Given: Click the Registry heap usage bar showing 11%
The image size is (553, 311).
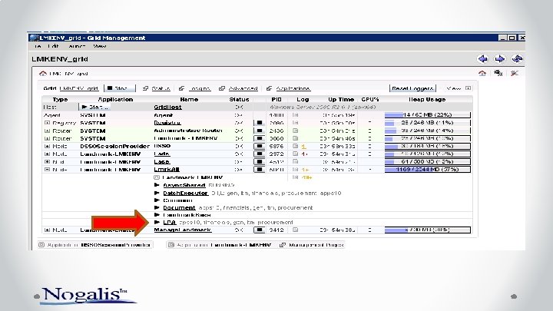Looking at the screenshot, I should click(x=428, y=123).
